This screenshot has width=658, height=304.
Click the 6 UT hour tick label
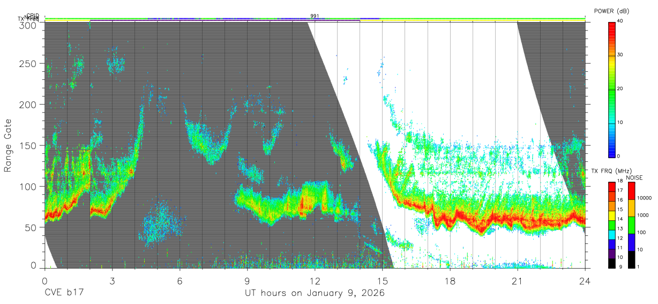180,281
